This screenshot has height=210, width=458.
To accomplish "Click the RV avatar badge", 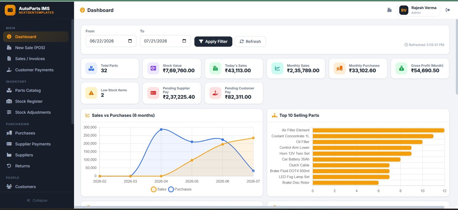I will pyautogui.click(x=404, y=10).
